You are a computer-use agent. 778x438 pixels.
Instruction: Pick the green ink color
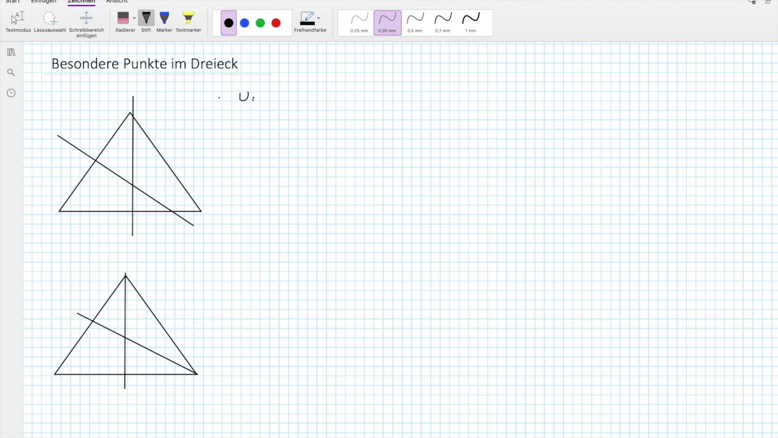point(260,23)
